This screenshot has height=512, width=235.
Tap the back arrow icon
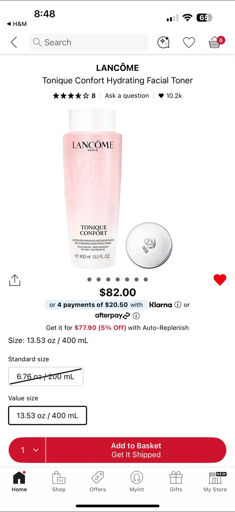click(14, 42)
